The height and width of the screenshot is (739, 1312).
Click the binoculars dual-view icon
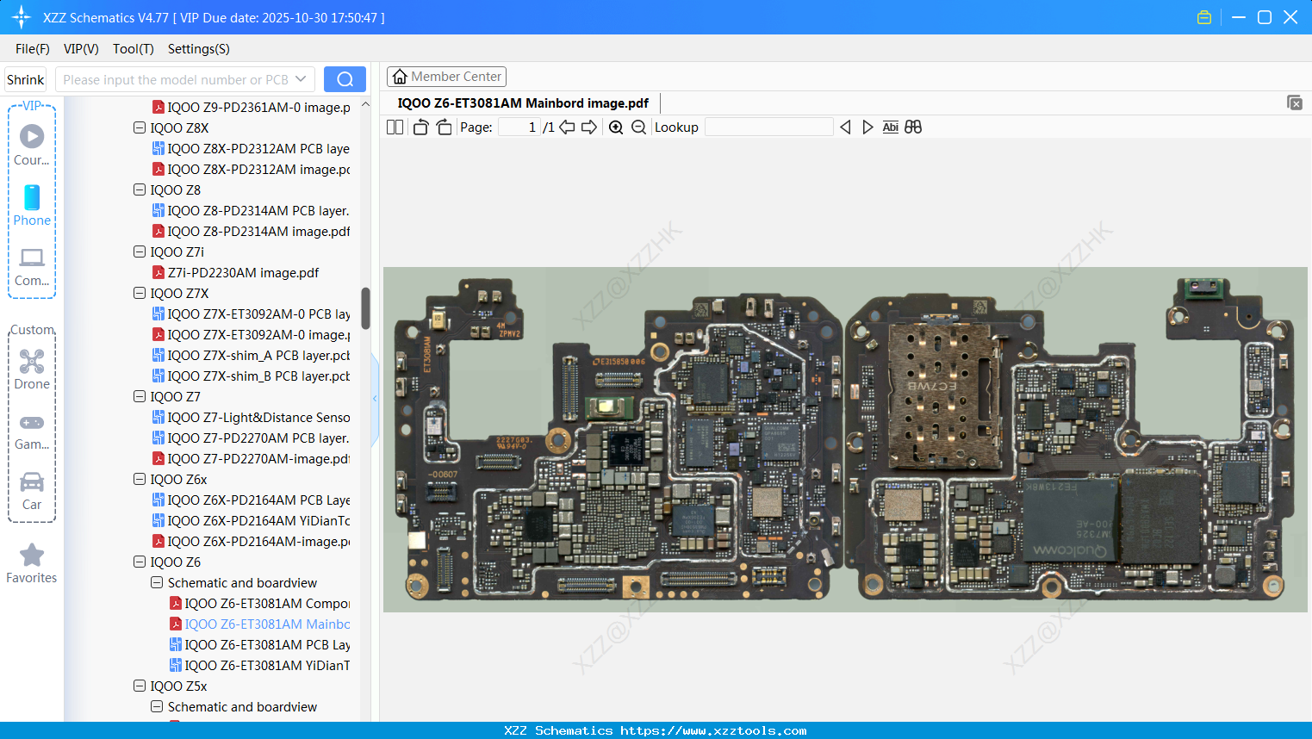coord(913,127)
